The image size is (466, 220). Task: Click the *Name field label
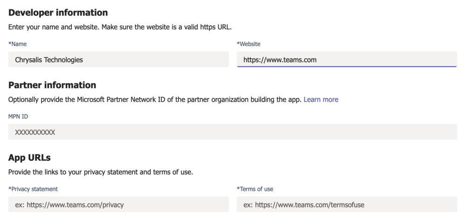point(18,44)
